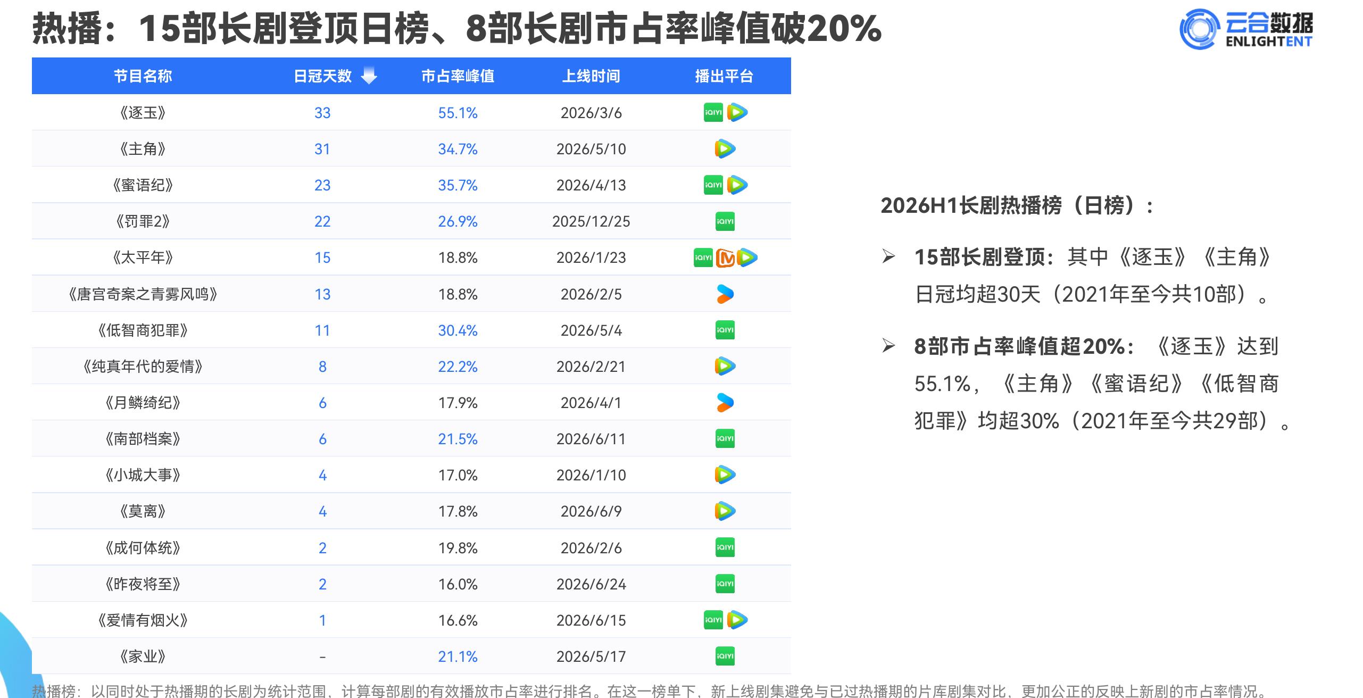Select the program name 《低智商犯罪》 in the table

pos(143,330)
